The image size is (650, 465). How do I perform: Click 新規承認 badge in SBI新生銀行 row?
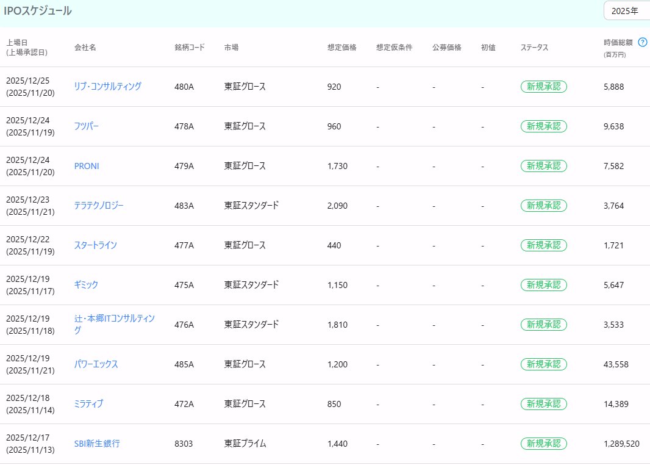(544, 444)
